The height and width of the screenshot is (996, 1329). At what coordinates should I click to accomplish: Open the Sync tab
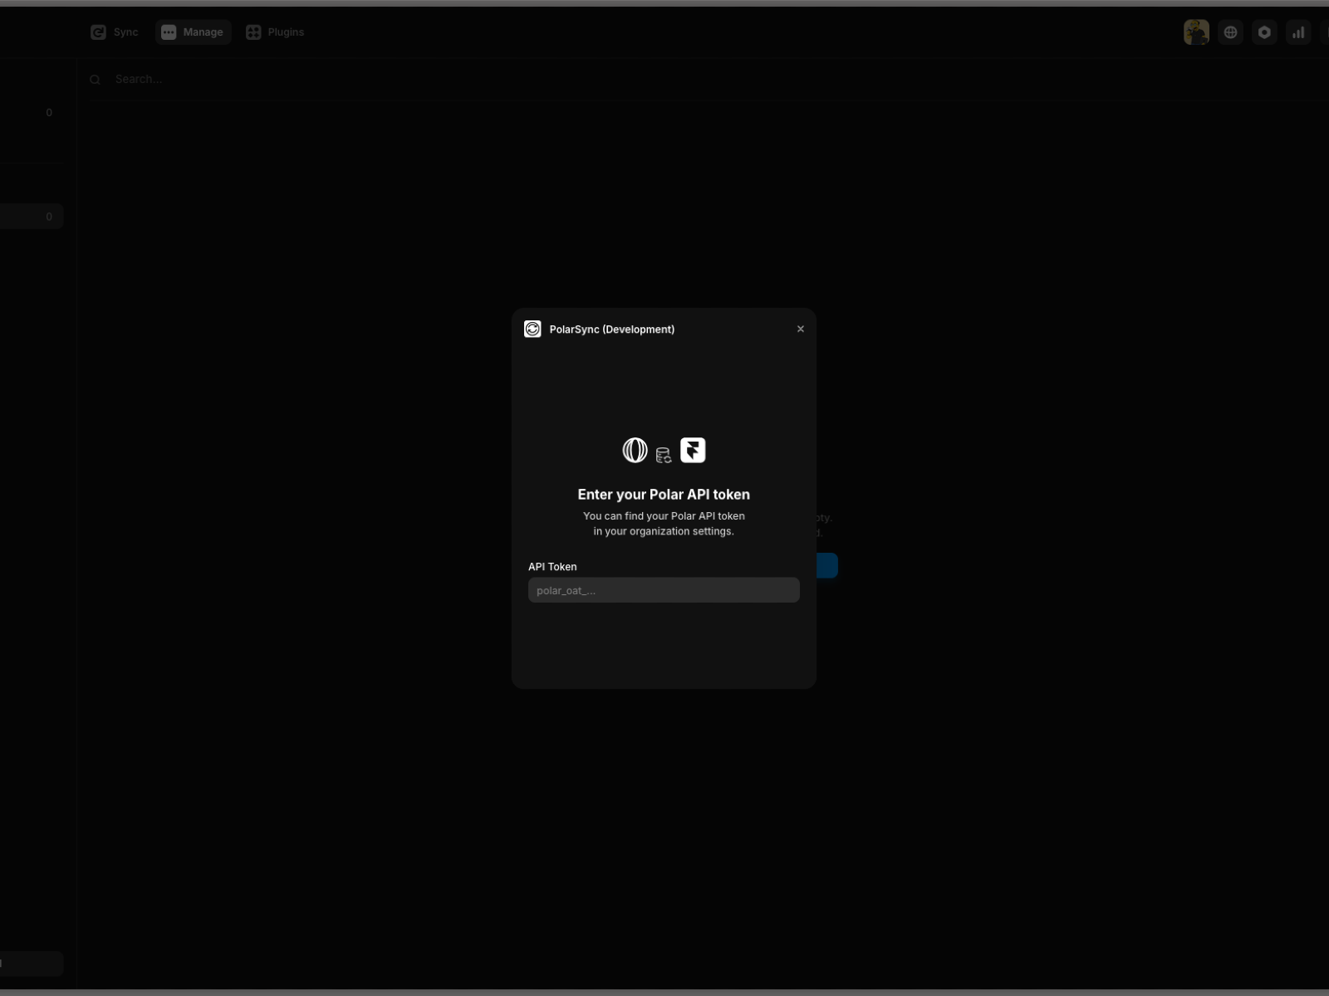pos(115,32)
